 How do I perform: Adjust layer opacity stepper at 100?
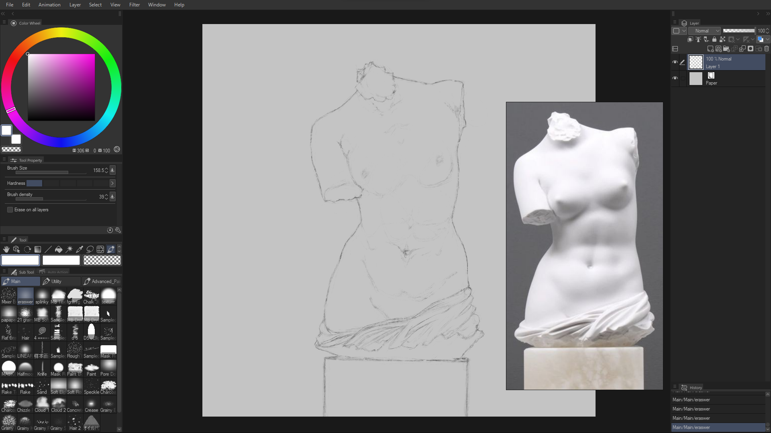(767, 31)
